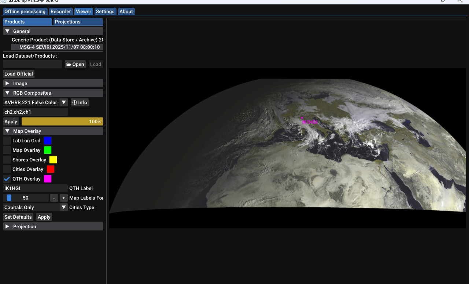This screenshot has height=284, width=469.
Task: Click the magenta QTH marker on map
Action: click(302, 118)
